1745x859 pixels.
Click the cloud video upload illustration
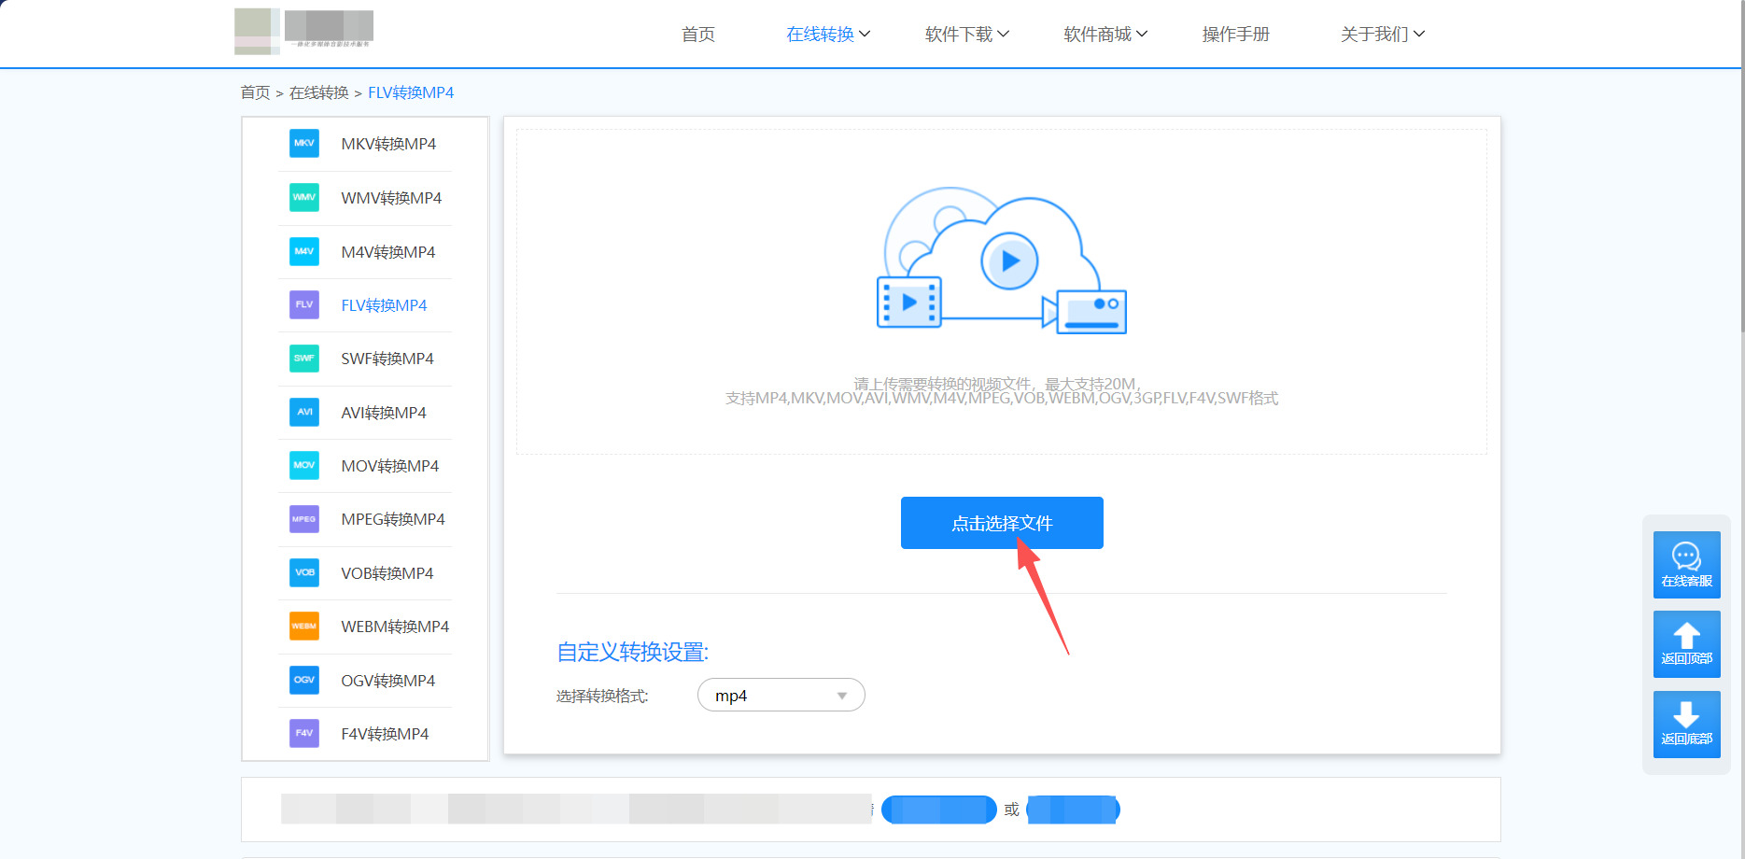click(x=1002, y=261)
